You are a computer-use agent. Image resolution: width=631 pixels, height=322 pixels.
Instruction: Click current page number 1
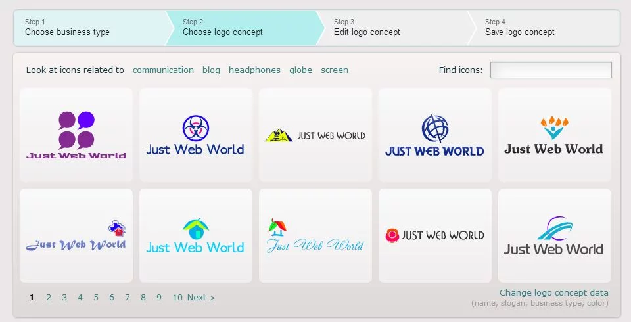point(32,298)
